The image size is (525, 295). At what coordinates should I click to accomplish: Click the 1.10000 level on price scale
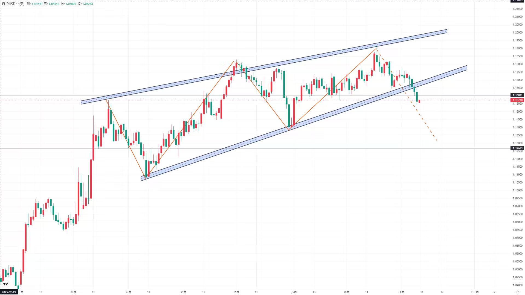point(517,190)
